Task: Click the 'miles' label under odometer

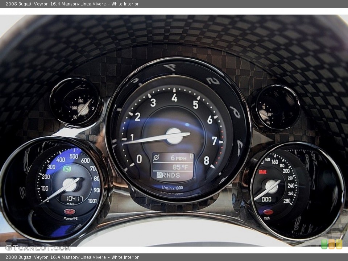Action: coord(71,204)
